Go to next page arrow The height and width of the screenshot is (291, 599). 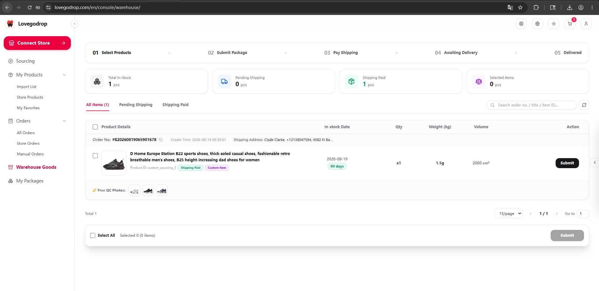click(557, 214)
